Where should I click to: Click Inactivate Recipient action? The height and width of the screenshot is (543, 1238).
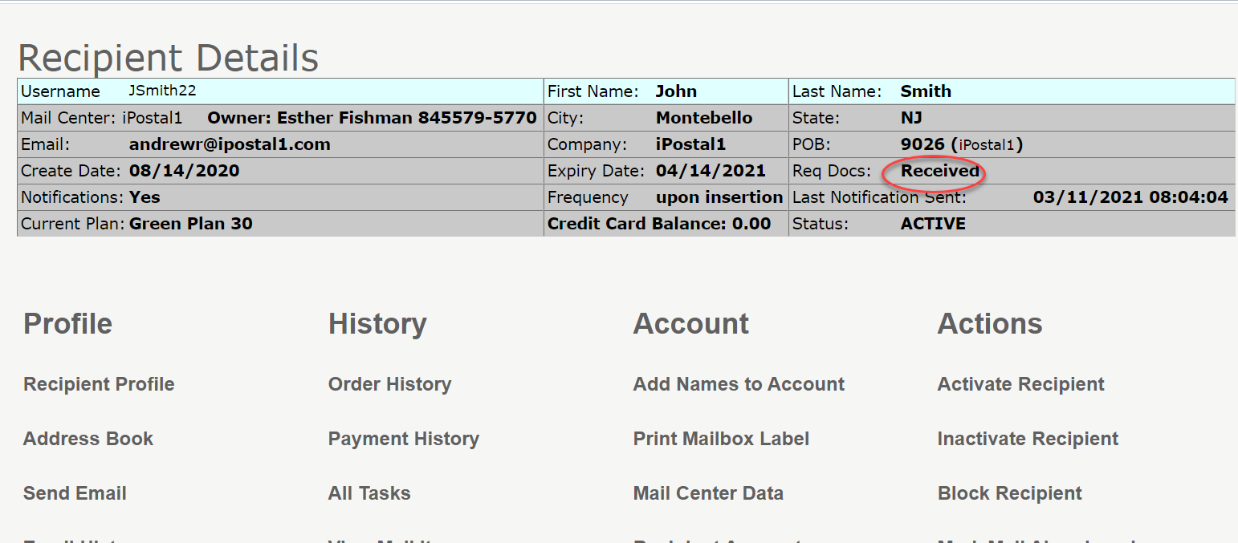tap(1027, 438)
